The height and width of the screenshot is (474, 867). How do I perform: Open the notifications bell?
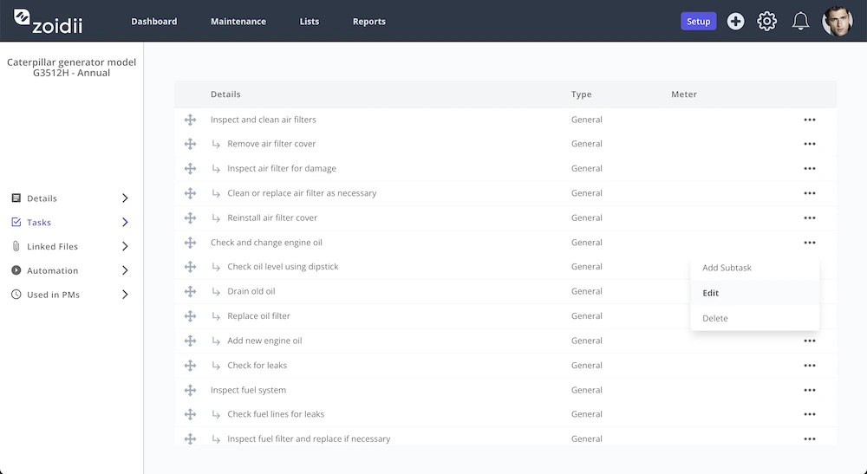(x=800, y=22)
